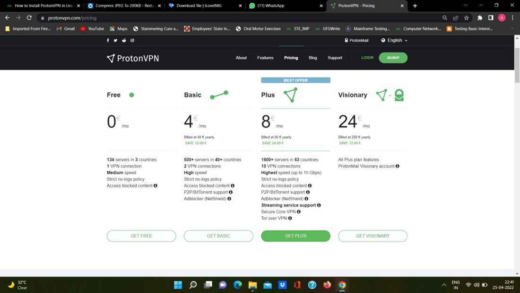
Task: Open ProtonVPN Reddit icon
Action: coord(124,40)
